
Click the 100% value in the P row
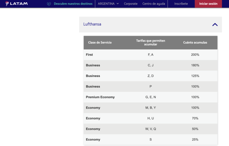(x=195, y=86)
